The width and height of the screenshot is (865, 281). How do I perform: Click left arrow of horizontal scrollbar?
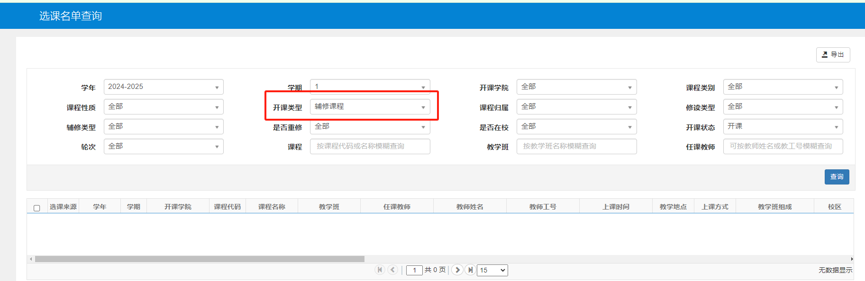[x=31, y=259]
